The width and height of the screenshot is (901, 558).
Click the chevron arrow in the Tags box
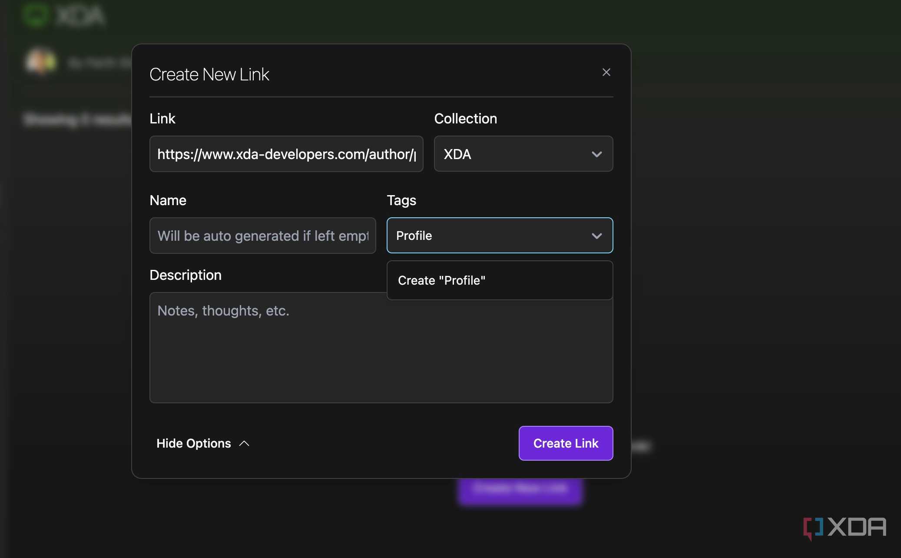[597, 236]
